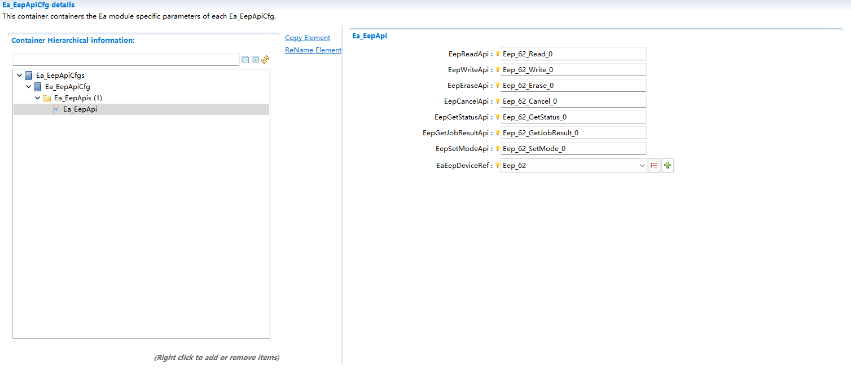Click inside the Eep_62_Cancel_0 field
This screenshot has height=368, width=851.
(573, 101)
